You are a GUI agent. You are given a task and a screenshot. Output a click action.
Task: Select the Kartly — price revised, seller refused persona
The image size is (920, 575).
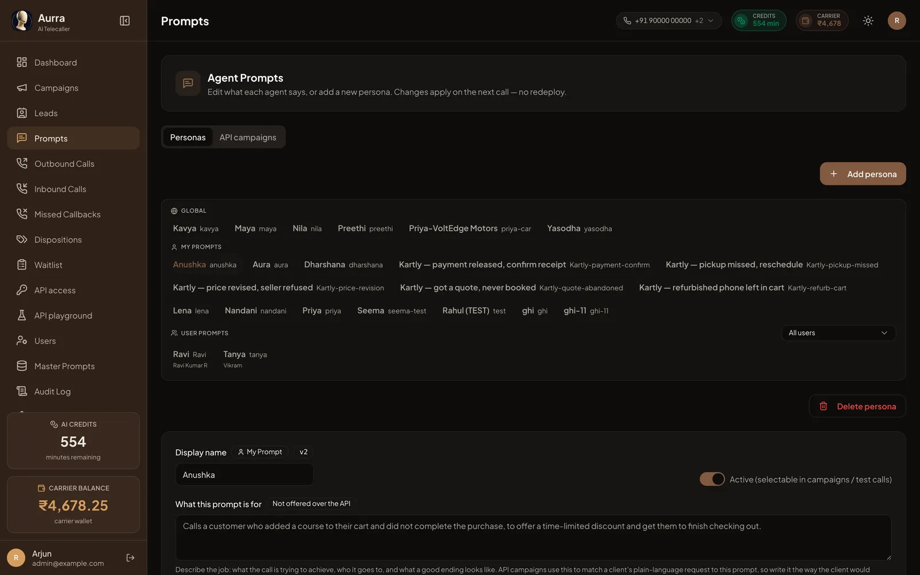tap(278, 287)
